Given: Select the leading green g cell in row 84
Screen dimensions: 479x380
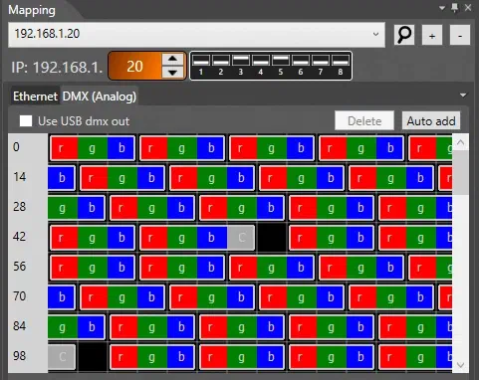Looking at the screenshot, I should pos(62,327).
